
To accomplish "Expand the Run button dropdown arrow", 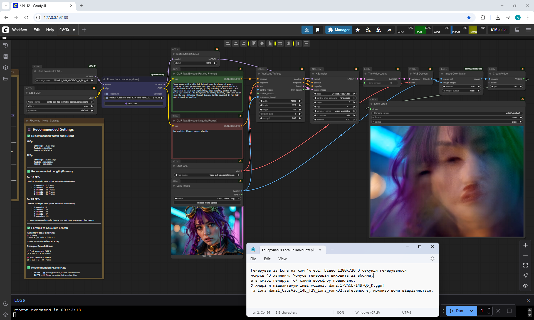I will [x=471, y=311].
